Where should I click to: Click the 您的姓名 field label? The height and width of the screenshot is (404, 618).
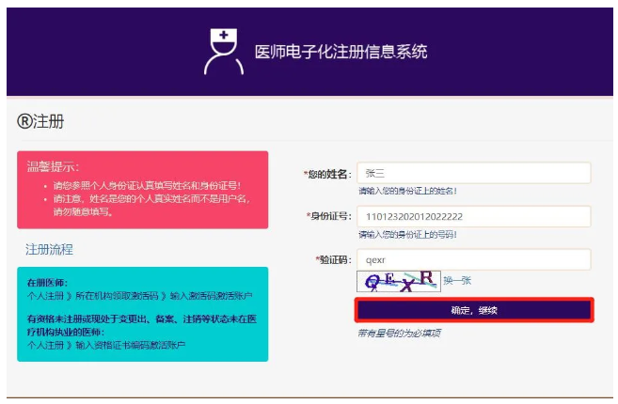point(326,174)
